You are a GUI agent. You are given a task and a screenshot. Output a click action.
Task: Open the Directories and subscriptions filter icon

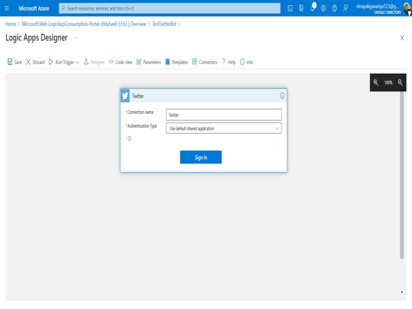coord(301,8)
